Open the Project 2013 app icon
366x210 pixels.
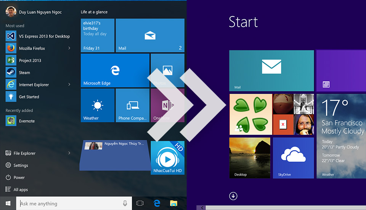coord(11,60)
